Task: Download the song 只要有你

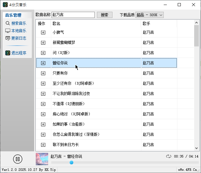Action: click(43, 73)
